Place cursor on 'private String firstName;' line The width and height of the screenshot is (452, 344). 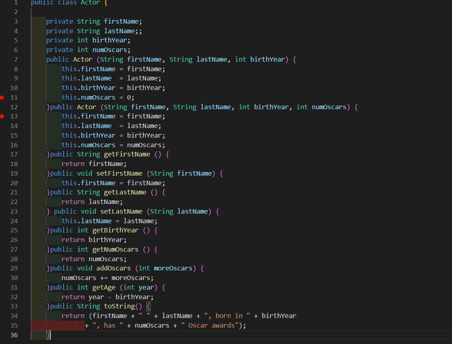point(94,21)
